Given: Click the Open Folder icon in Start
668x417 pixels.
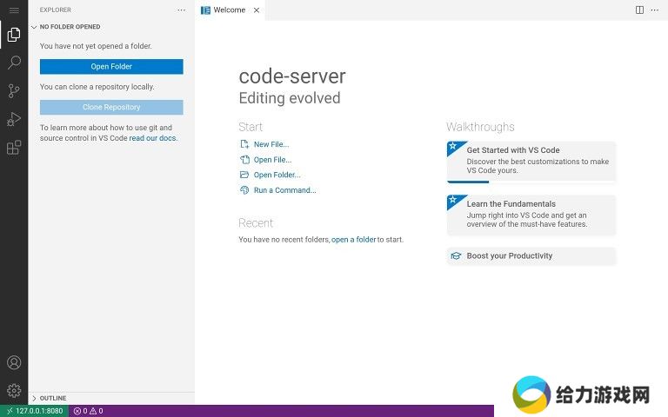Looking at the screenshot, I should (244, 175).
